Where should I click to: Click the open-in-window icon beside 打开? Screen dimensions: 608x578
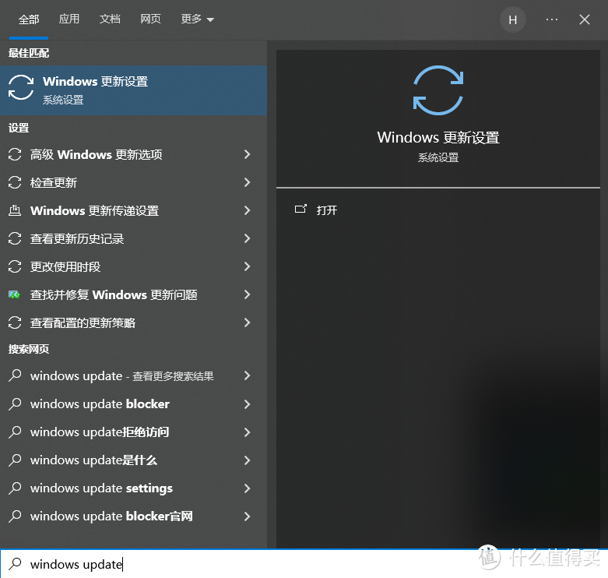point(300,210)
